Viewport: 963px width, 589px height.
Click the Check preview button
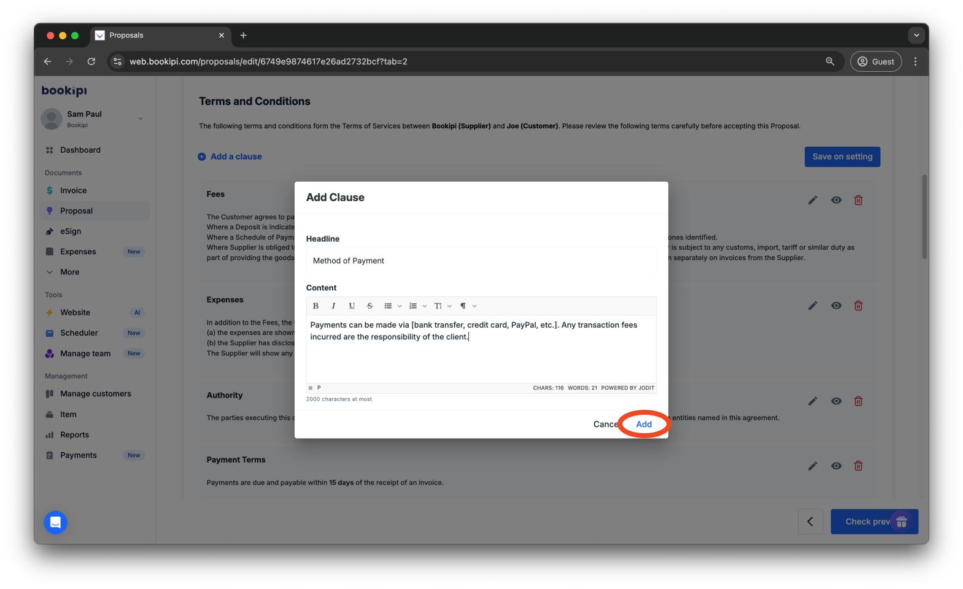pyautogui.click(x=874, y=522)
